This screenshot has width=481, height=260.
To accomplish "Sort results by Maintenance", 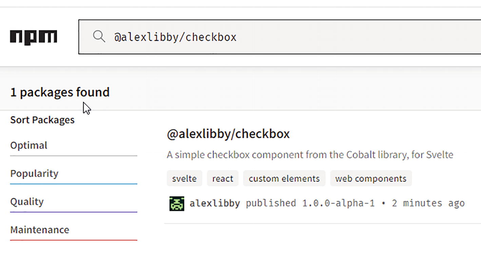I will click(40, 230).
